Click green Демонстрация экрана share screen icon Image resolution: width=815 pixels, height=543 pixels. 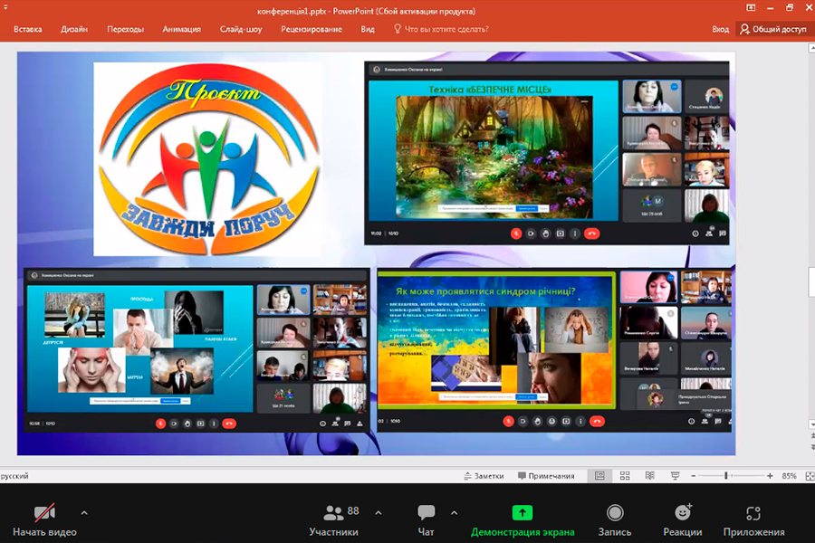tap(523, 513)
